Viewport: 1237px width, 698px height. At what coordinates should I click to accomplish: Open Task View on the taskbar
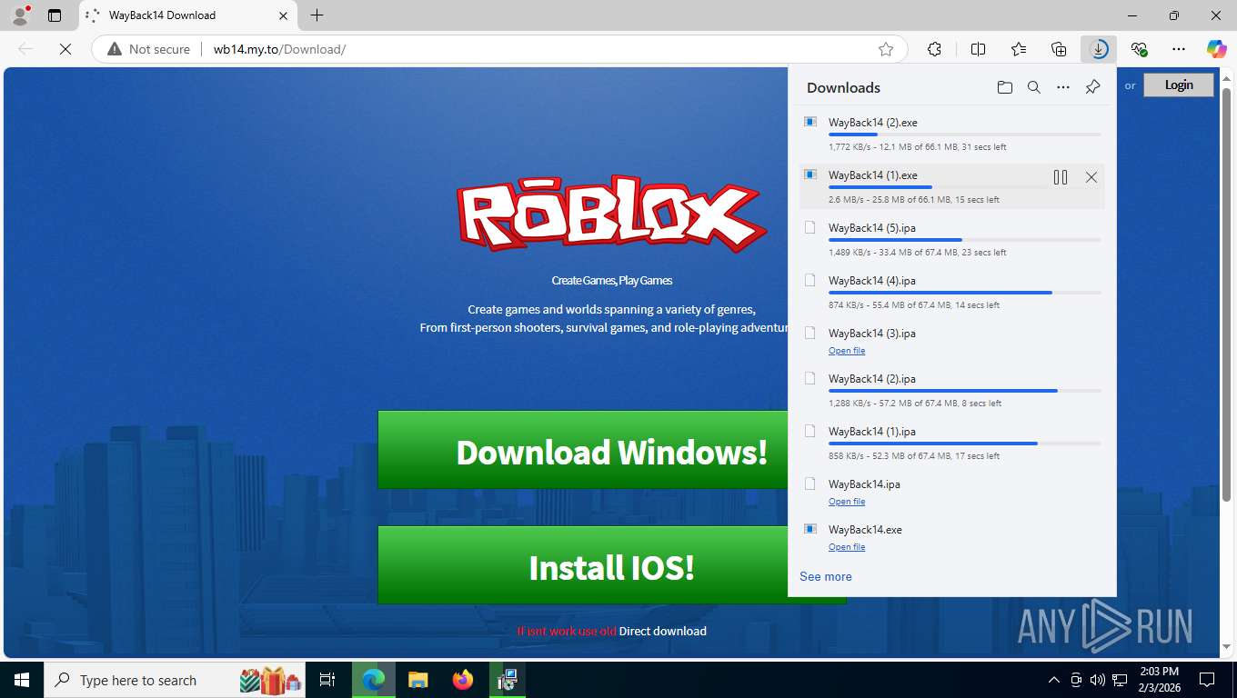pos(327,680)
